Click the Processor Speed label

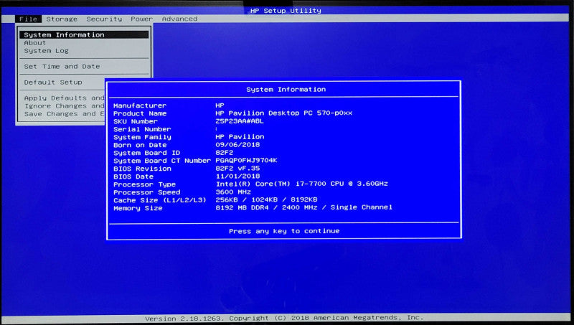(x=146, y=193)
